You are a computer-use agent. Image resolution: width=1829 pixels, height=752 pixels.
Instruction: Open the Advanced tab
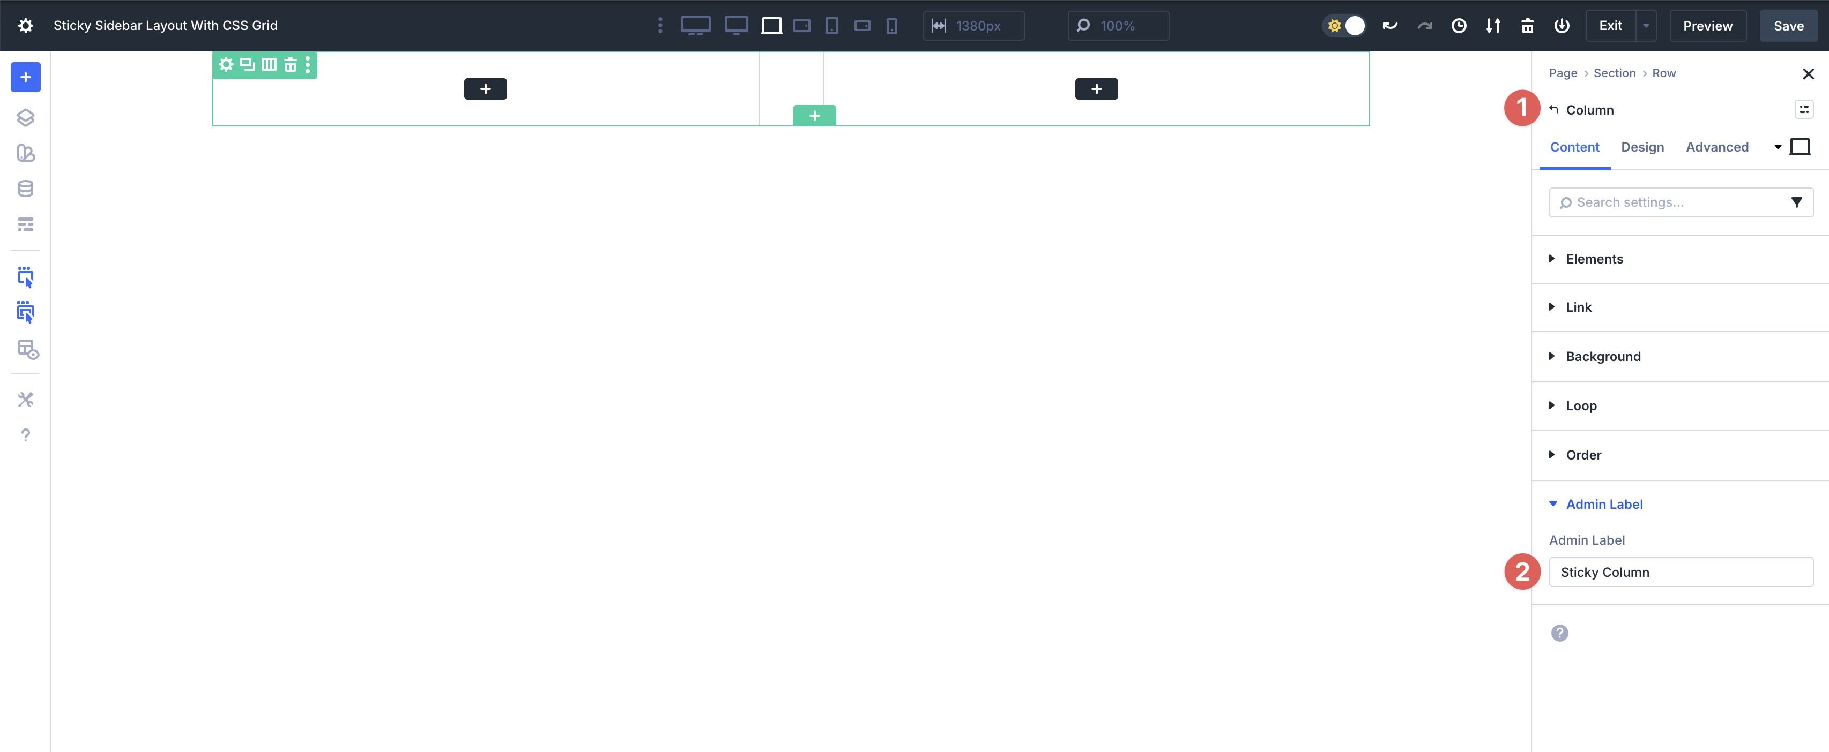(x=1717, y=147)
